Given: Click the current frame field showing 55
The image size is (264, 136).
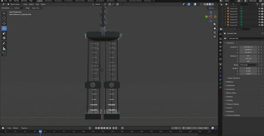Looking at the screenshot, I should [176, 128].
